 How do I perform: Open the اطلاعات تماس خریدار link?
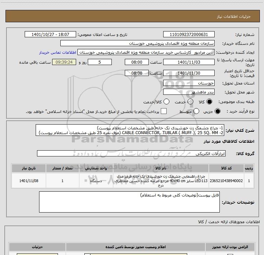[58, 52]
